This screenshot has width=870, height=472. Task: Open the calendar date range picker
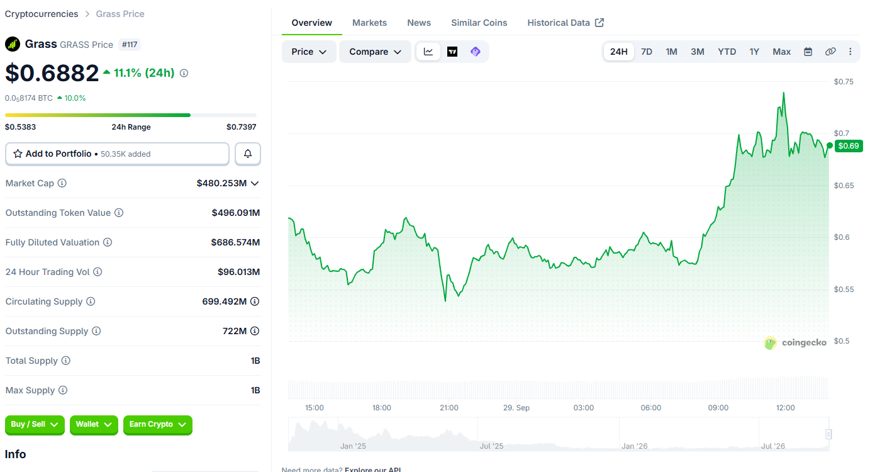point(808,52)
